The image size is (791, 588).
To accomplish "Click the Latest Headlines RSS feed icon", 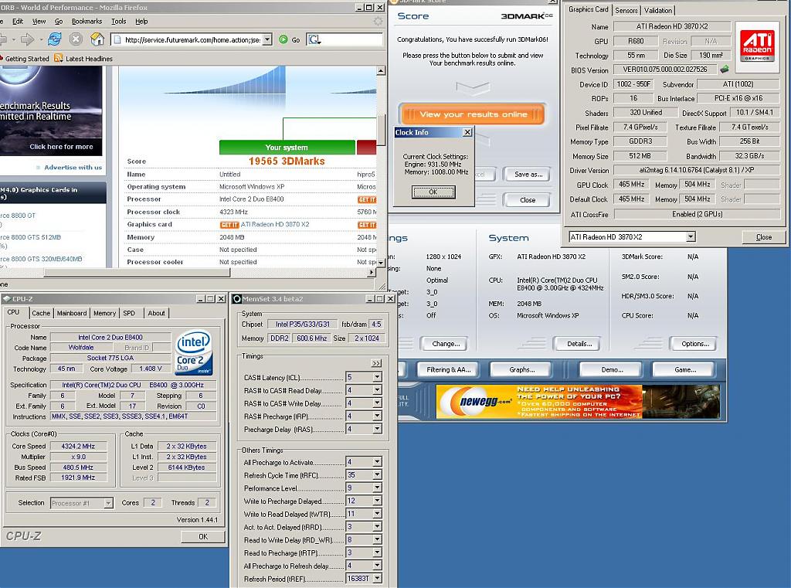I will point(59,58).
